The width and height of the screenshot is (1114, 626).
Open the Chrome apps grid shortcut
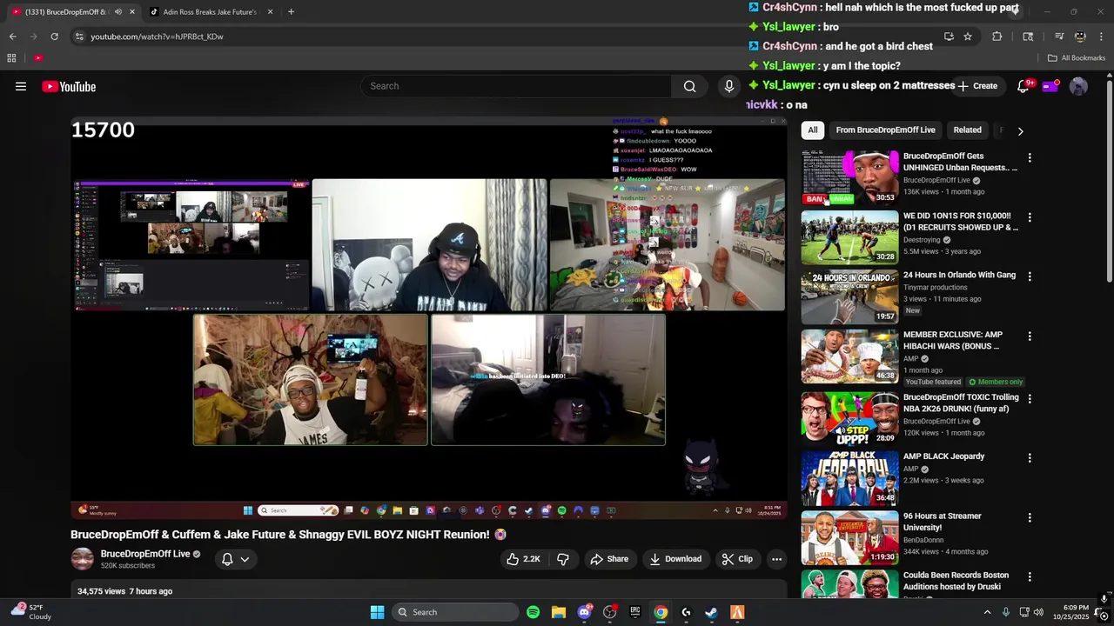[11, 58]
